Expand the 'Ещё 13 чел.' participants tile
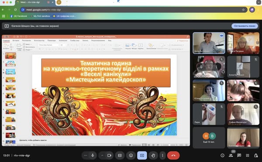 pyautogui.click(x=209, y=138)
